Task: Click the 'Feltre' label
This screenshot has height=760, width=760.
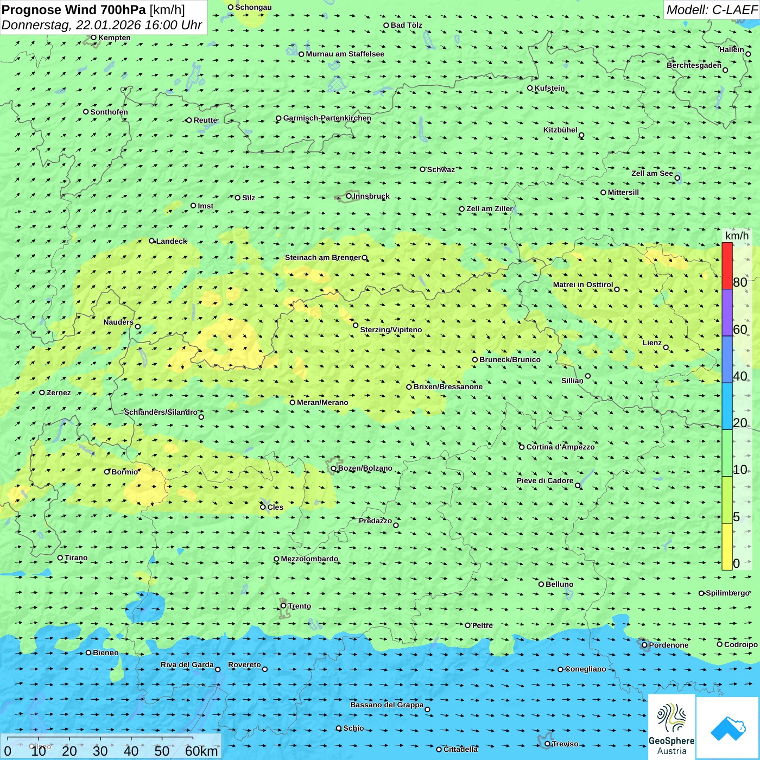Action: tap(483, 625)
